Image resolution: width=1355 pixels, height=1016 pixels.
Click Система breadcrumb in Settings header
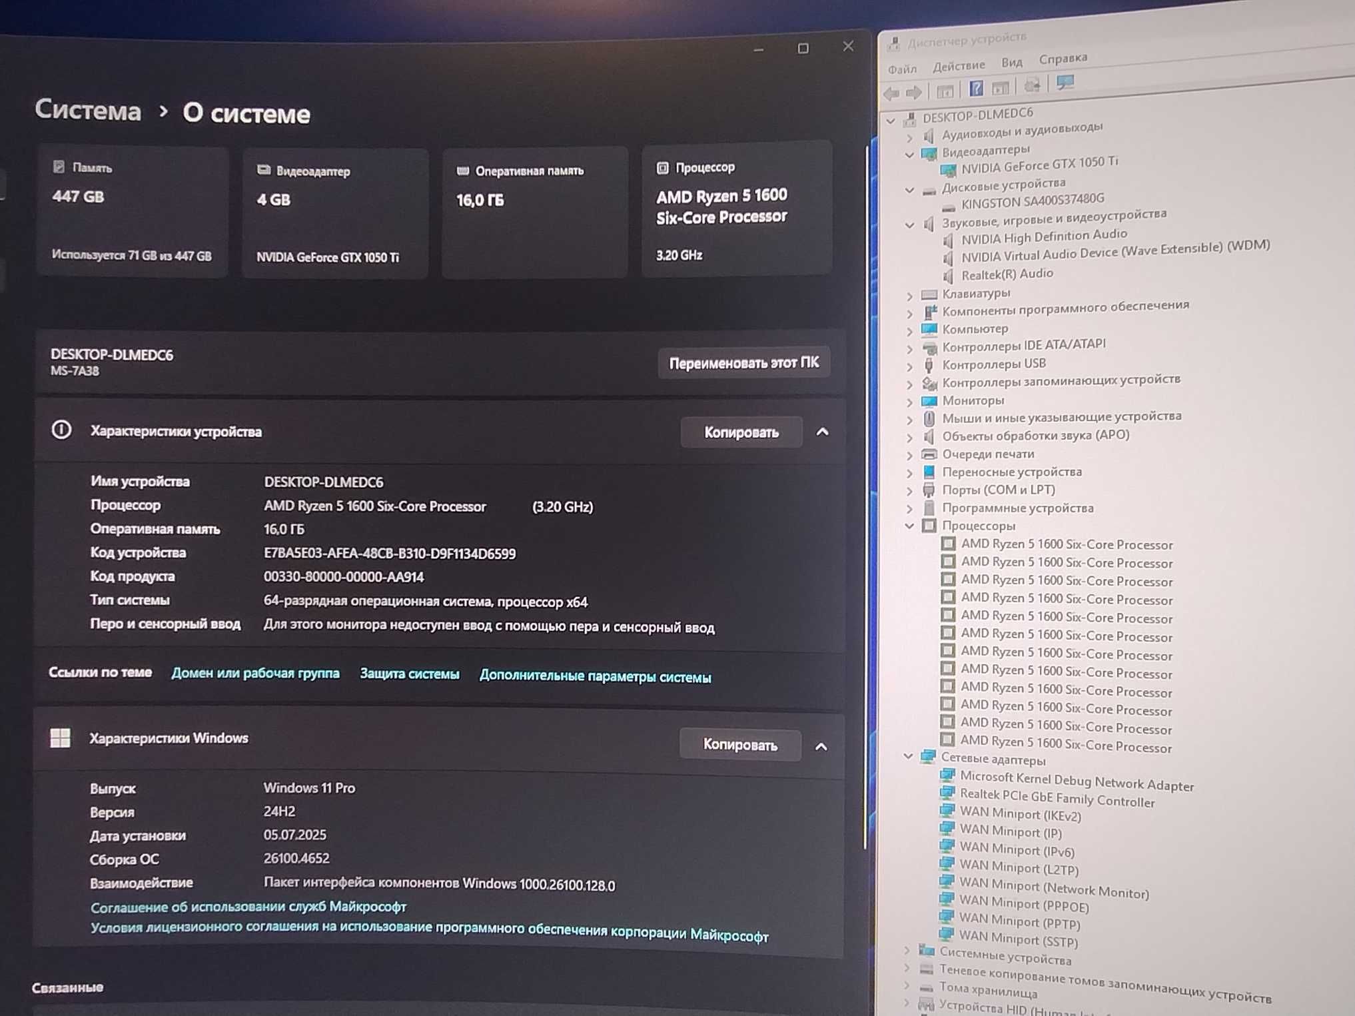(88, 109)
